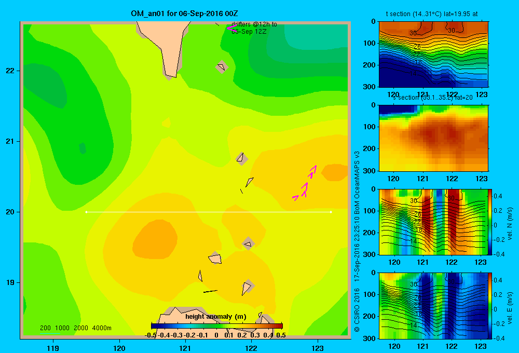
Task: Click the -0.5 tick on the height anomaly bar
Action: 151,335
